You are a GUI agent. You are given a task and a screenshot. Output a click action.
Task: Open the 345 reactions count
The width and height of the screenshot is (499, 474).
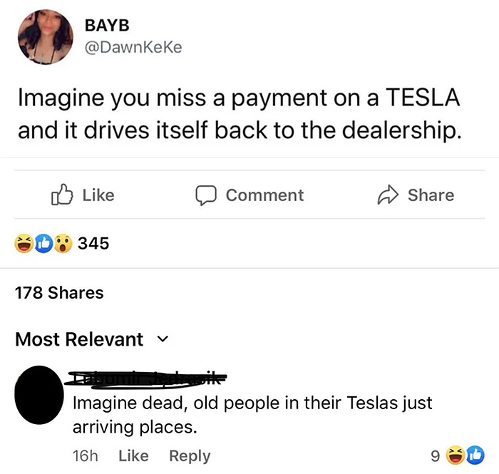click(93, 243)
